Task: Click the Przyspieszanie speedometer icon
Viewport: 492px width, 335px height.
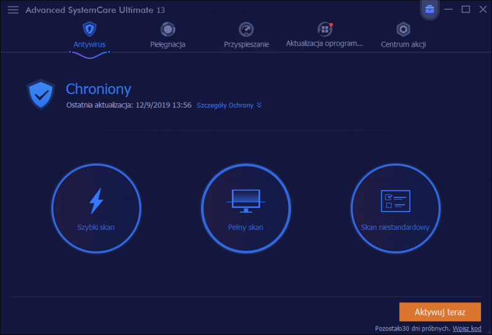Action: coord(247,30)
